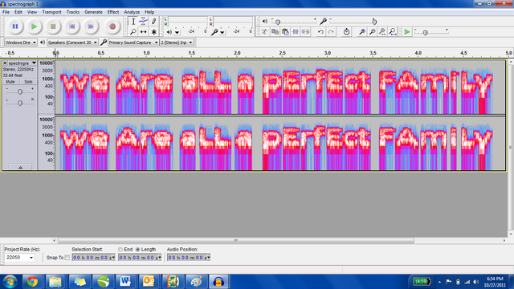Image resolution: width=514 pixels, height=289 pixels.
Task: Open the output meter dropdown arrow
Action: tap(177, 32)
